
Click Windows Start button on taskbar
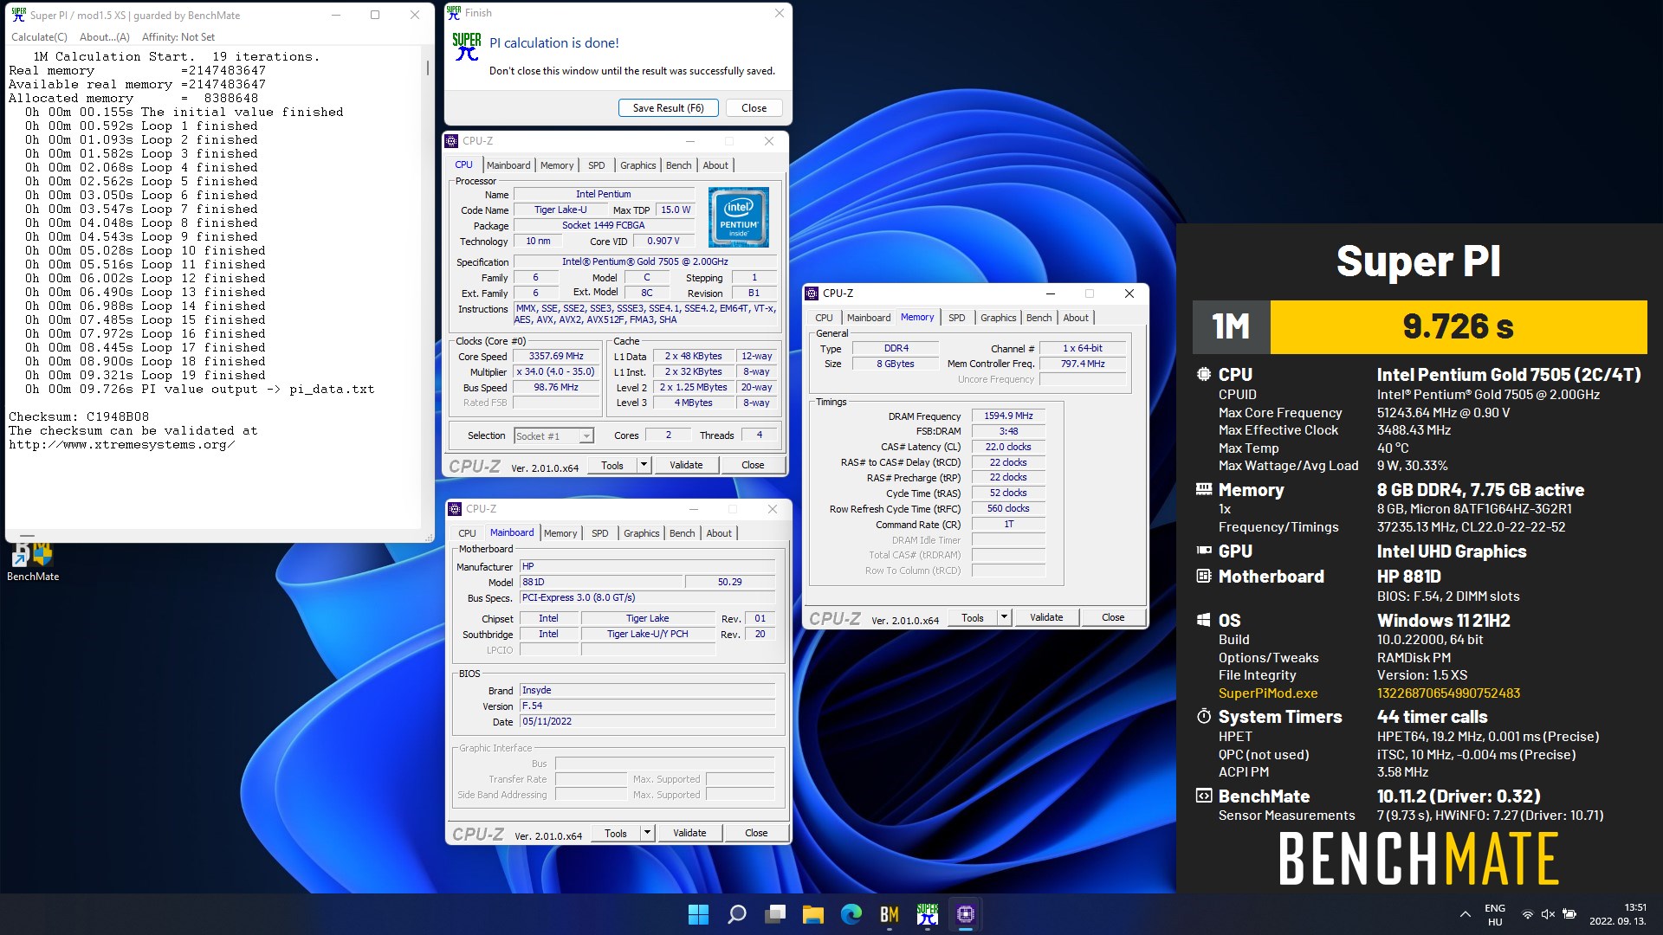[x=698, y=914]
